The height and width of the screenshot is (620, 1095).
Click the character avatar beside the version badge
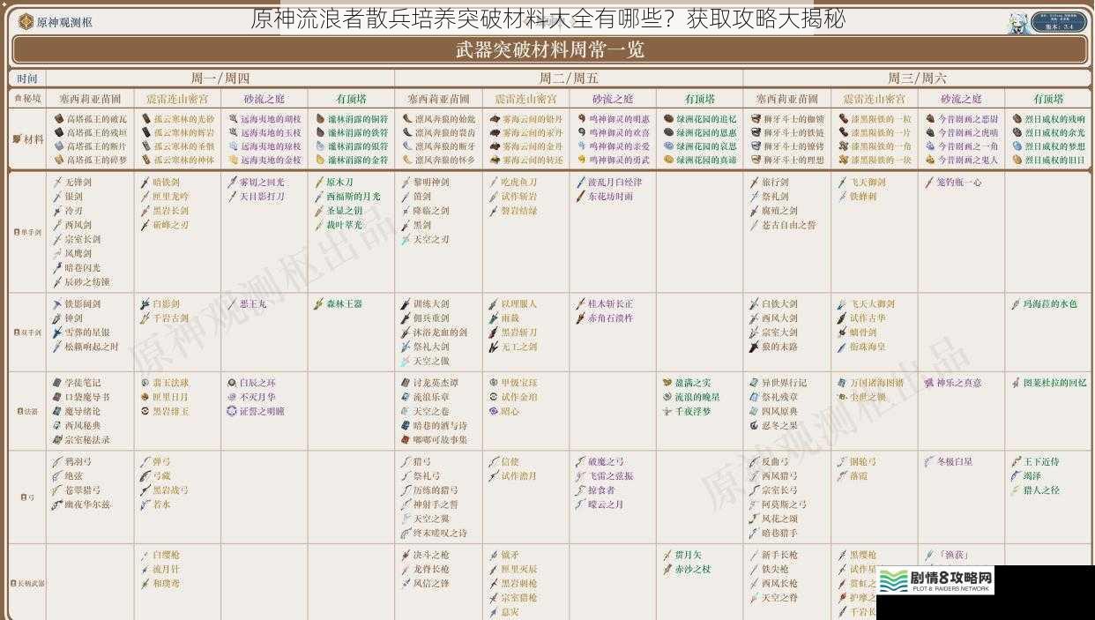1018,23
